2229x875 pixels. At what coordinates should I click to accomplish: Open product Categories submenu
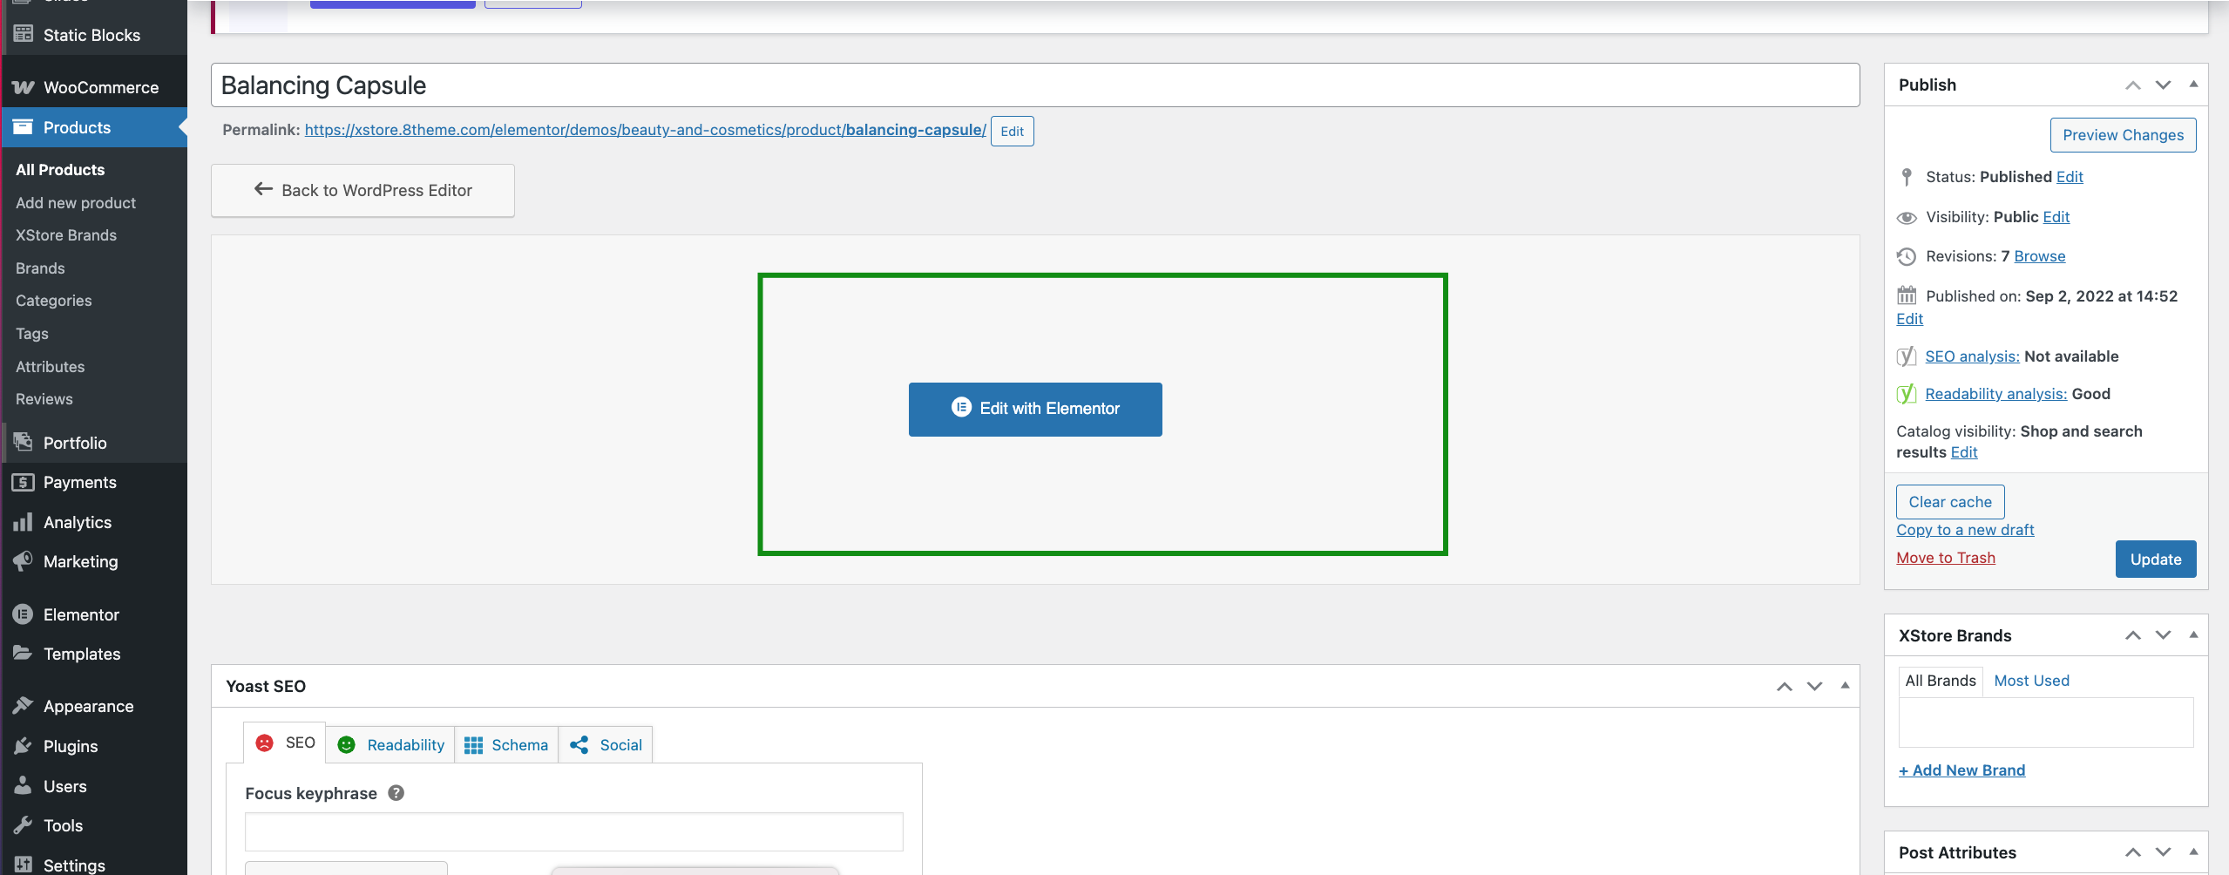(53, 301)
